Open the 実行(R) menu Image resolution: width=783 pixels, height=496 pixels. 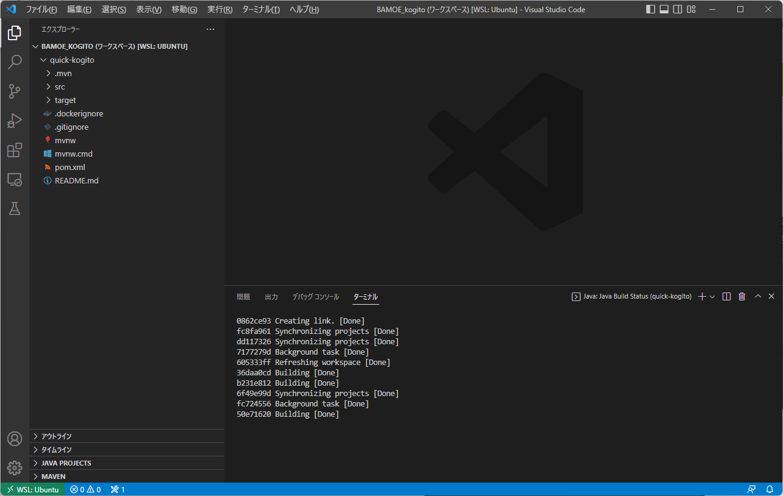220,10
